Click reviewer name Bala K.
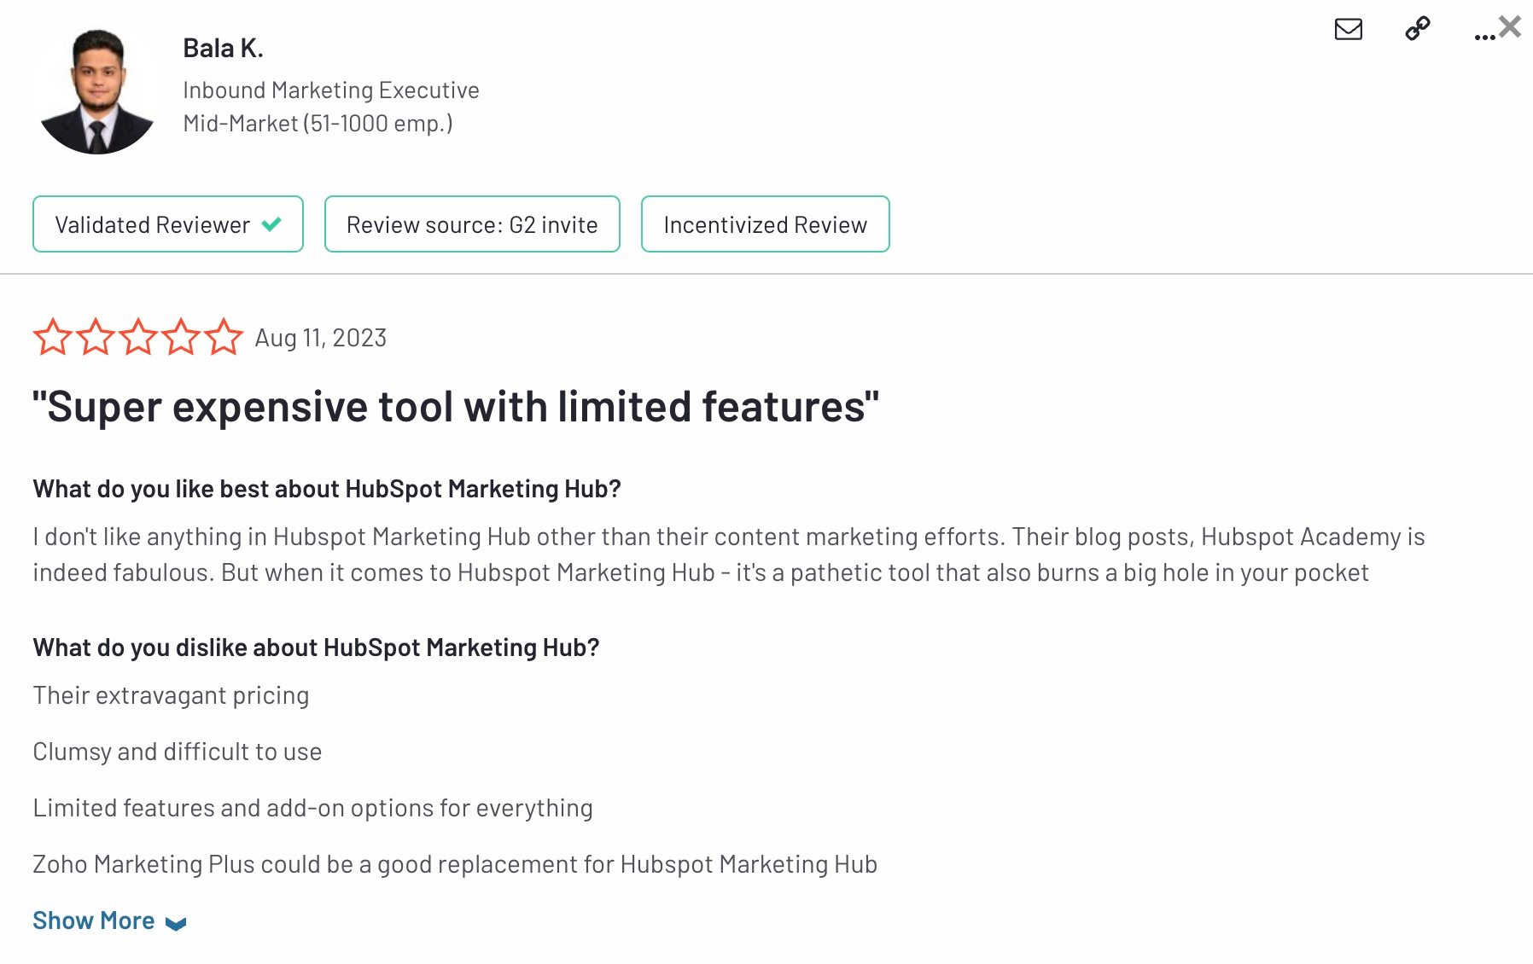The width and height of the screenshot is (1533, 964). pos(223,49)
